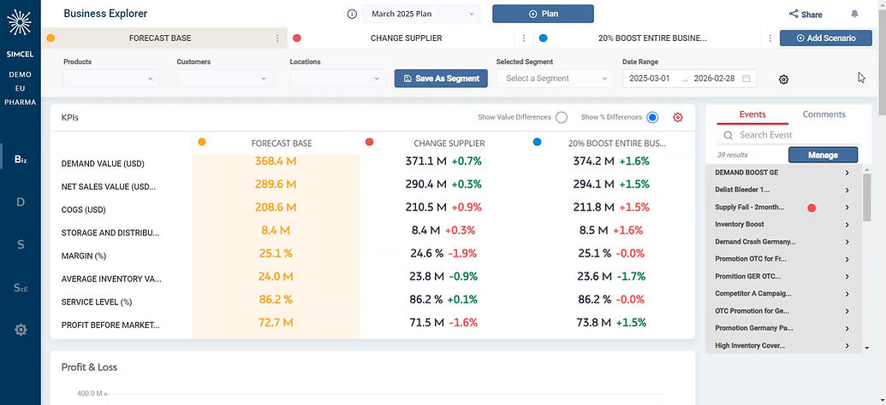Open the Biz module in the sidebar
Viewport: 886px width, 405px height.
tap(21, 160)
